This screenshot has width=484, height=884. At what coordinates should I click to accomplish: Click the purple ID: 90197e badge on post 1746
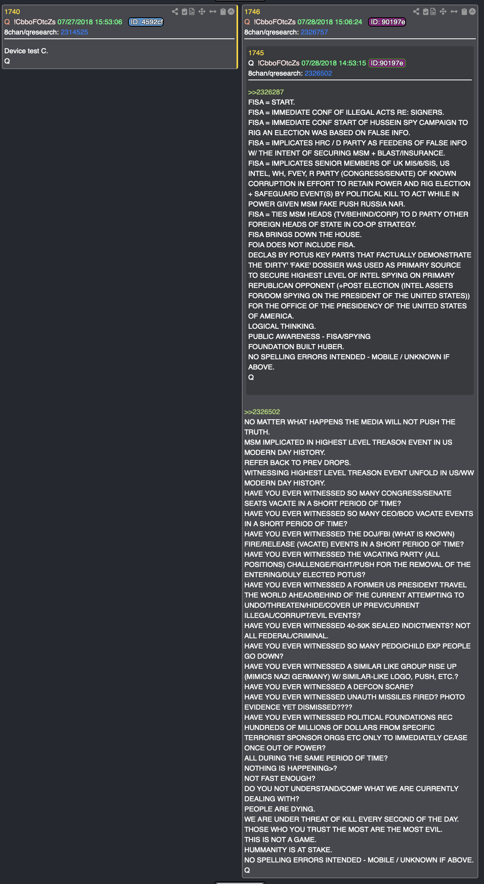(387, 22)
